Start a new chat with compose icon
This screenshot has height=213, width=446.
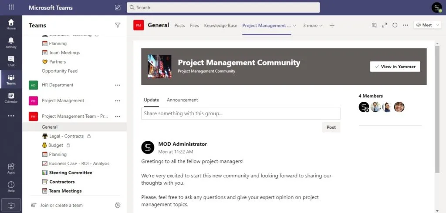tap(118, 8)
